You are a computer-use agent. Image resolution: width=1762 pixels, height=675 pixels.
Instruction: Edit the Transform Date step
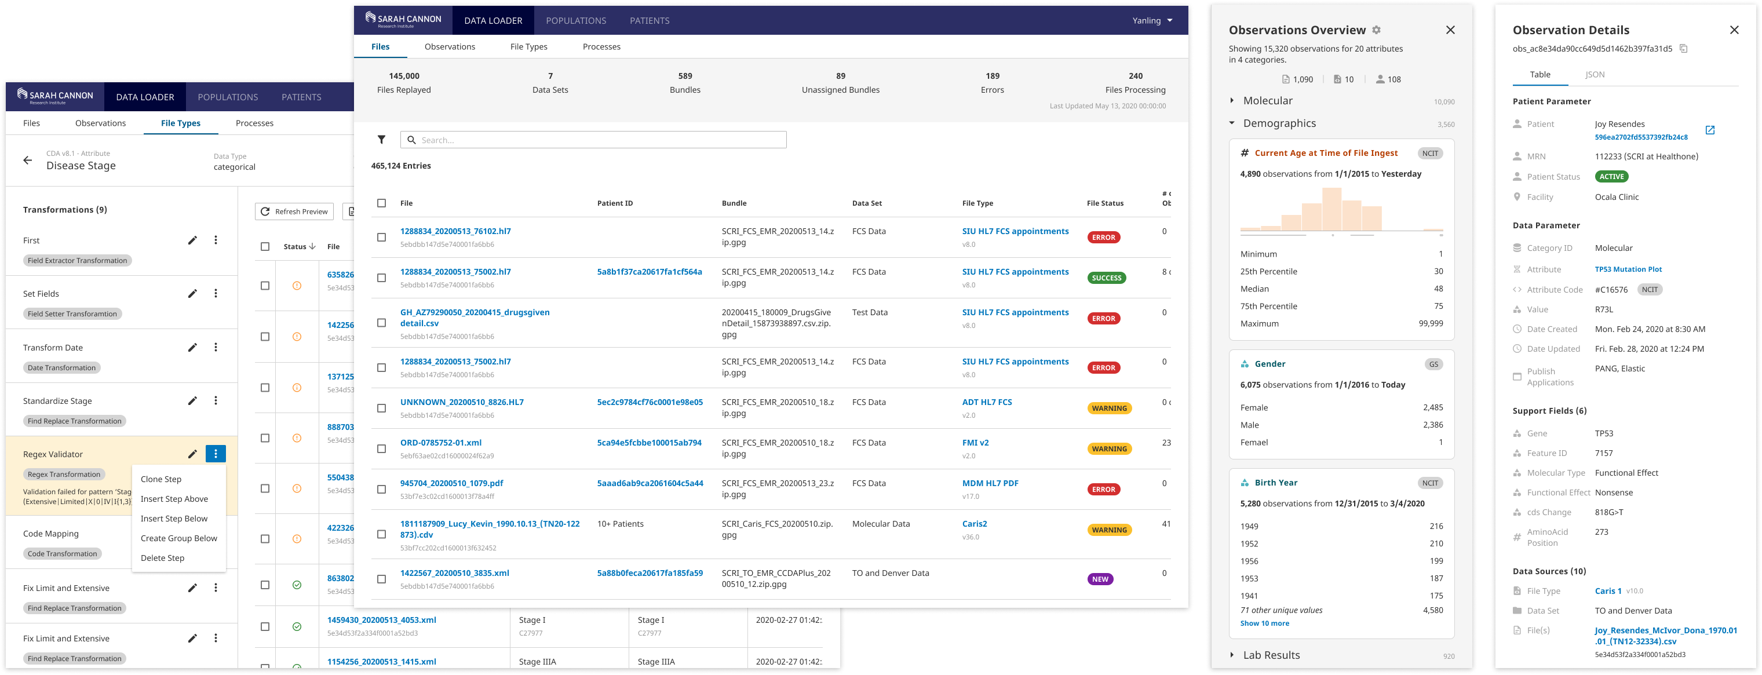(193, 348)
